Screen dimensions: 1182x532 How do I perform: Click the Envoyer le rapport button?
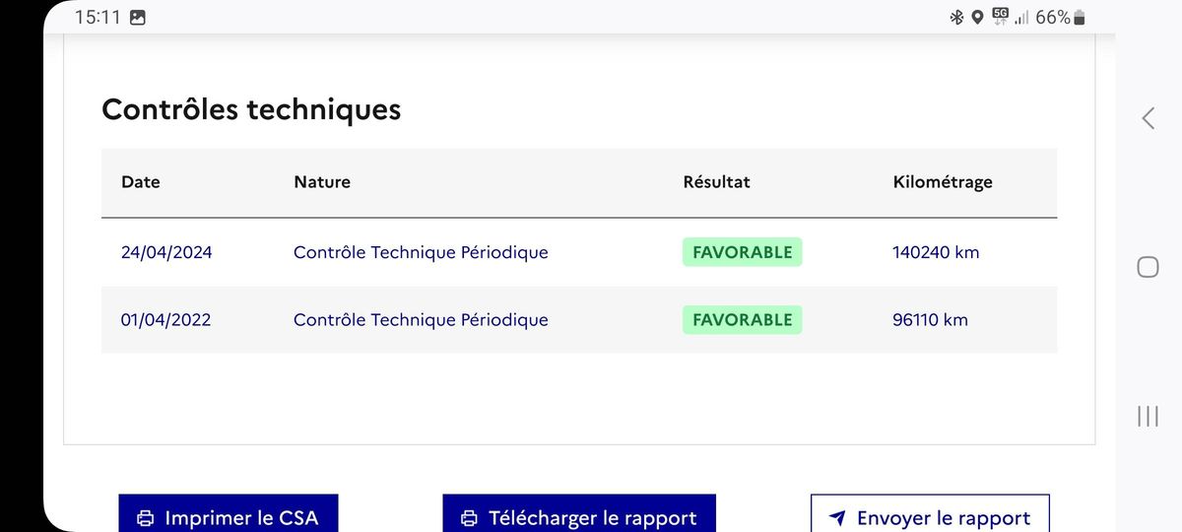pyautogui.click(x=930, y=516)
